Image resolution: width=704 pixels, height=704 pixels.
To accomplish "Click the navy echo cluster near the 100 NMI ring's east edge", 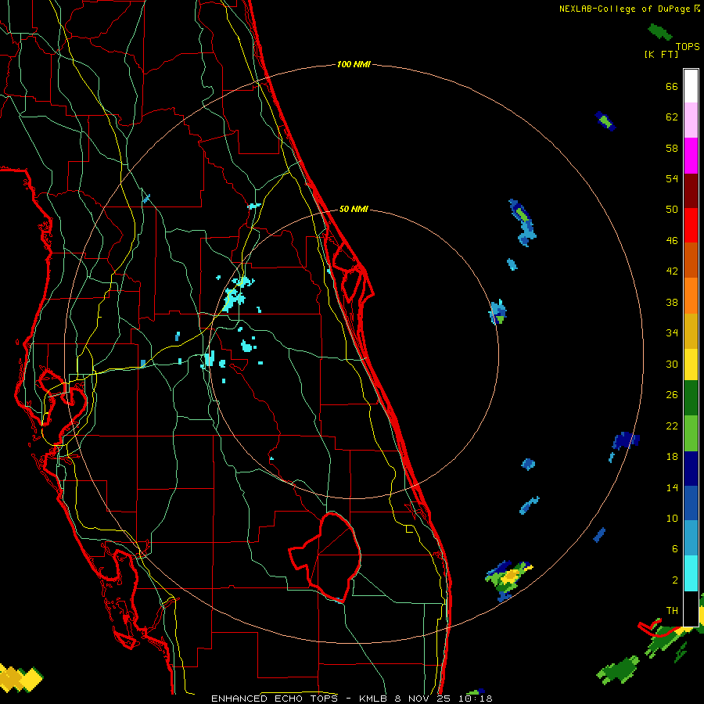I will [625, 441].
